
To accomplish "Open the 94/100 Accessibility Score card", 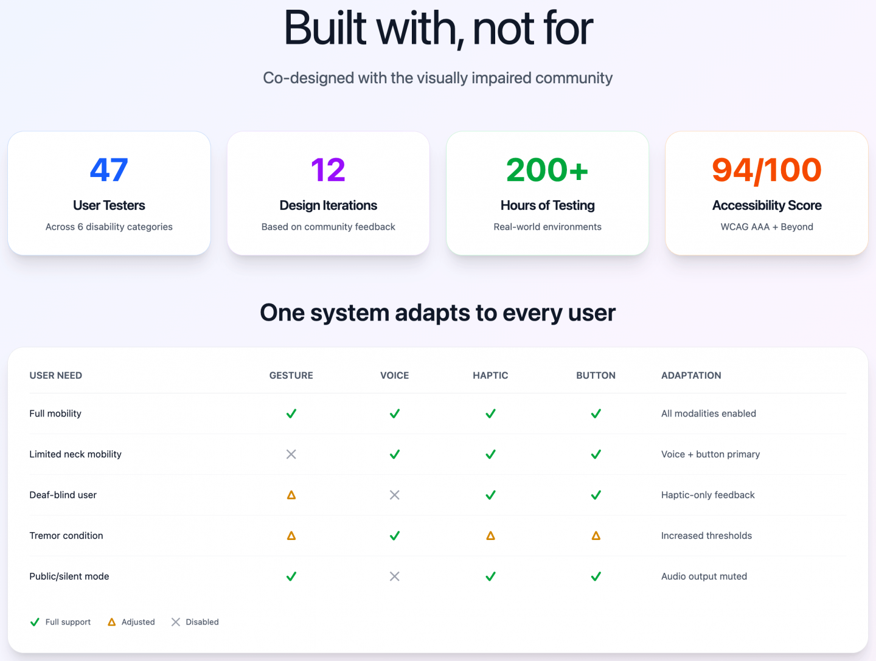I will [766, 193].
